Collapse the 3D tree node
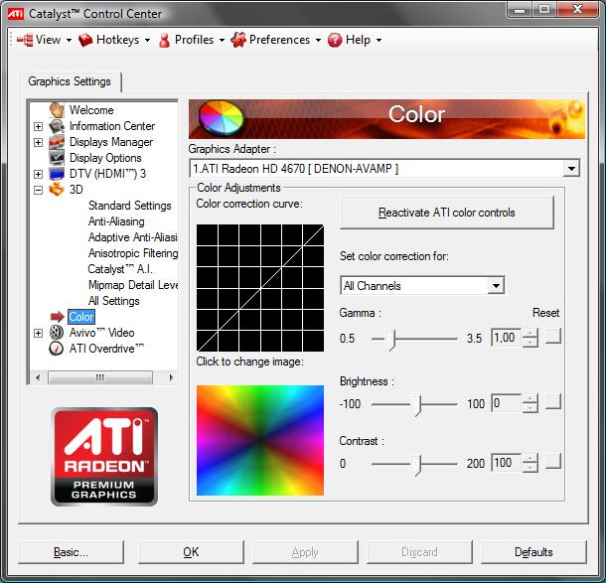Viewport: 606px width, 583px height. pyautogui.click(x=39, y=190)
